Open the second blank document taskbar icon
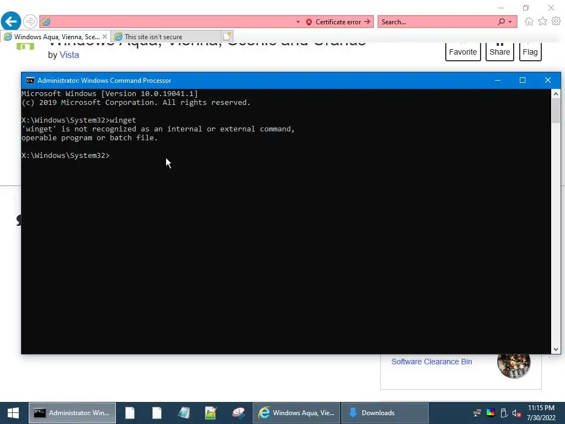Viewport: 565px width, 424px height. click(157, 413)
